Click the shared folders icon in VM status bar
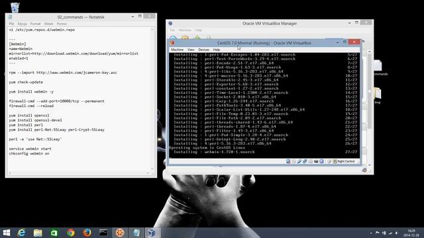The height and width of the screenshot is (238, 424). pos(311,161)
